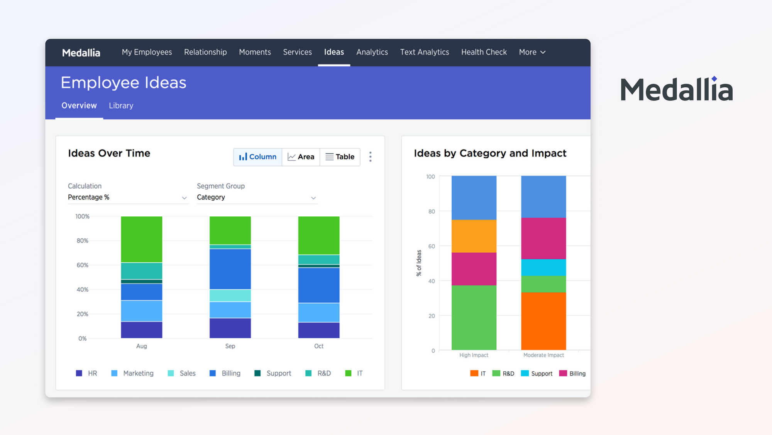The width and height of the screenshot is (772, 435).
Task: Switch to Table view
Action: [x=340, y=156]
